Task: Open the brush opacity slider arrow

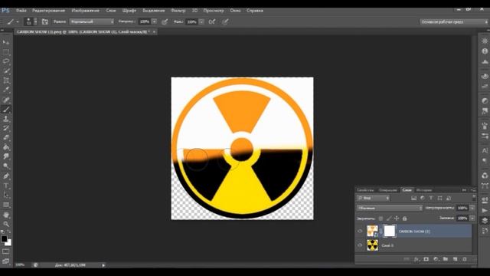Action: [154, 21]
